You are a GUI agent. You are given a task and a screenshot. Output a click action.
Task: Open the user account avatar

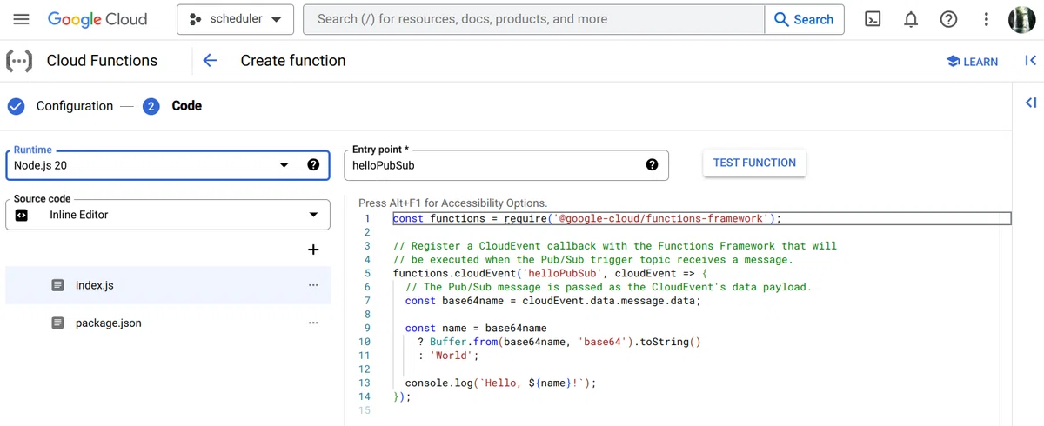[x=1022, y=19]
